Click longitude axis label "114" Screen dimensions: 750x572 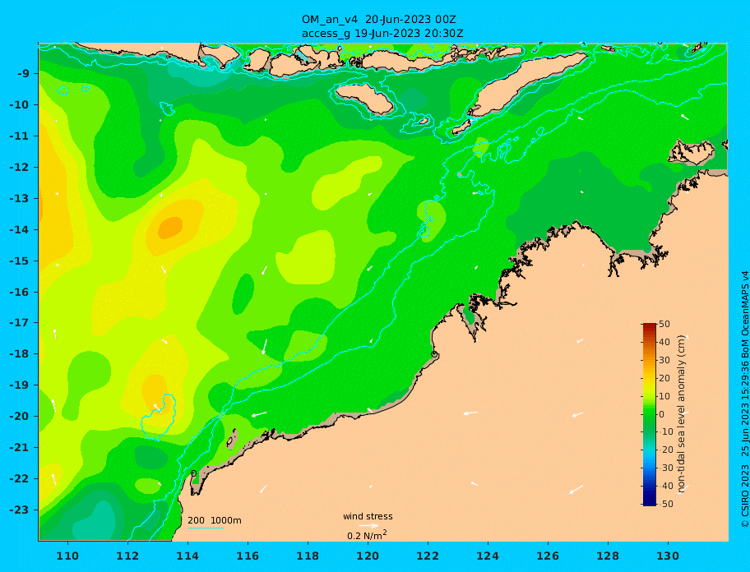(x=188, y=556)
